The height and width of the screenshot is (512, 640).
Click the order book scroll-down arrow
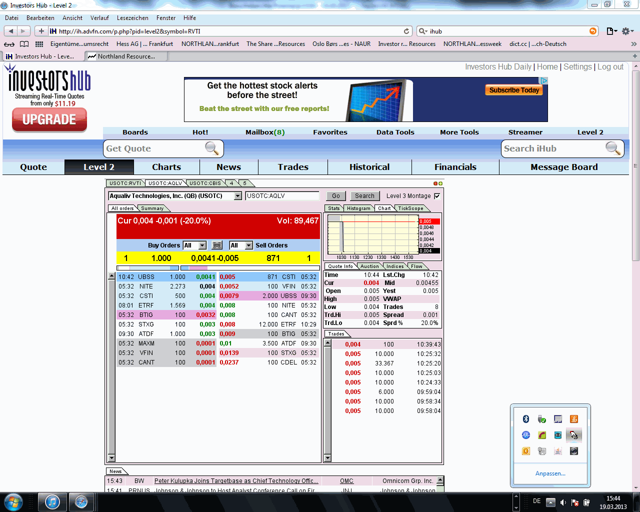click(x=111, y=458)
